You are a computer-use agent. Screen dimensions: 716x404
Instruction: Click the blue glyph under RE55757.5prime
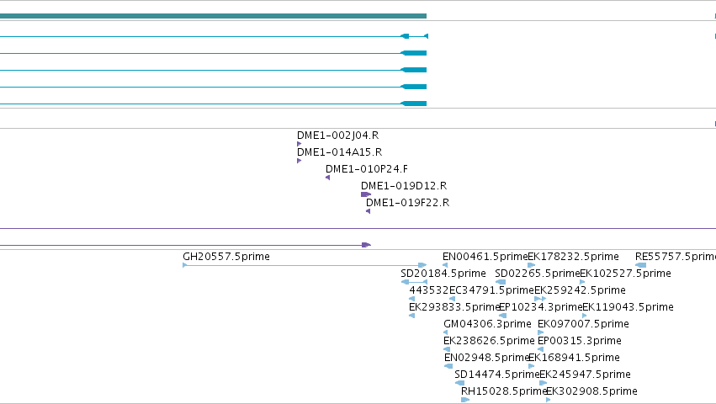(x=640, y=265)
